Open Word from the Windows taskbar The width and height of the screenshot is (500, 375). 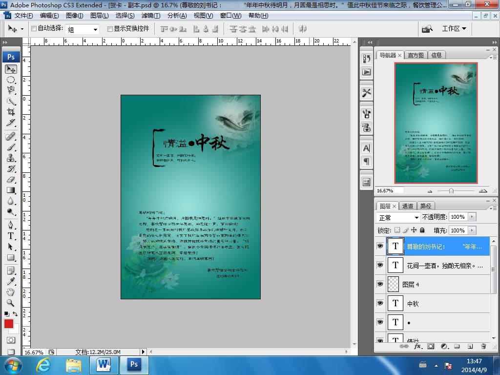point(104,365)
